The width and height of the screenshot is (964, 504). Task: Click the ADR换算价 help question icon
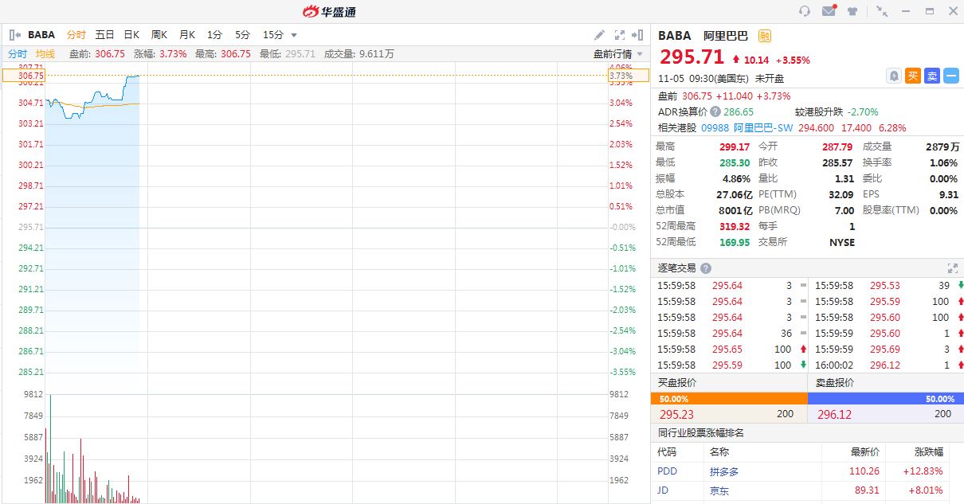pyautogui.click(x=715, y=112)
